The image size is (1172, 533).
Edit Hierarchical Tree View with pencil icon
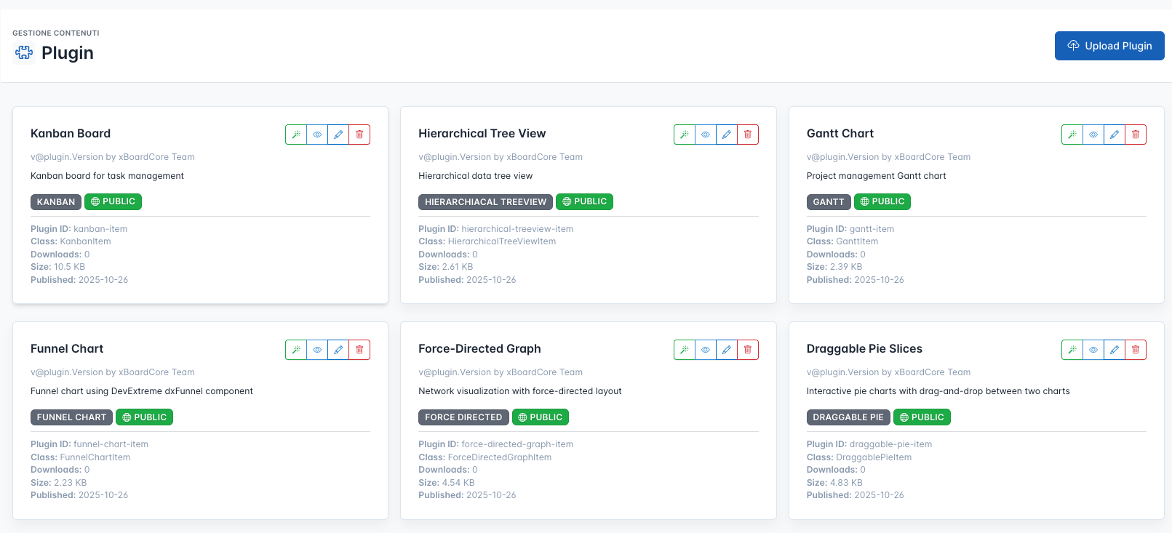[x=727, y=135]
